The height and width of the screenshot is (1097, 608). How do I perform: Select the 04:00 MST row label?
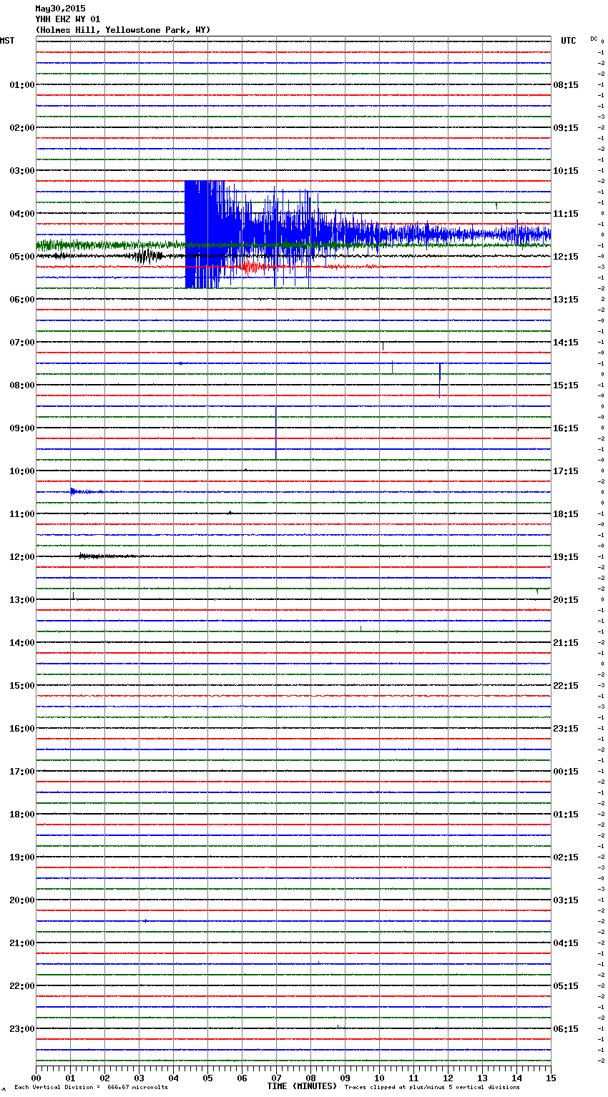[22, 214]
